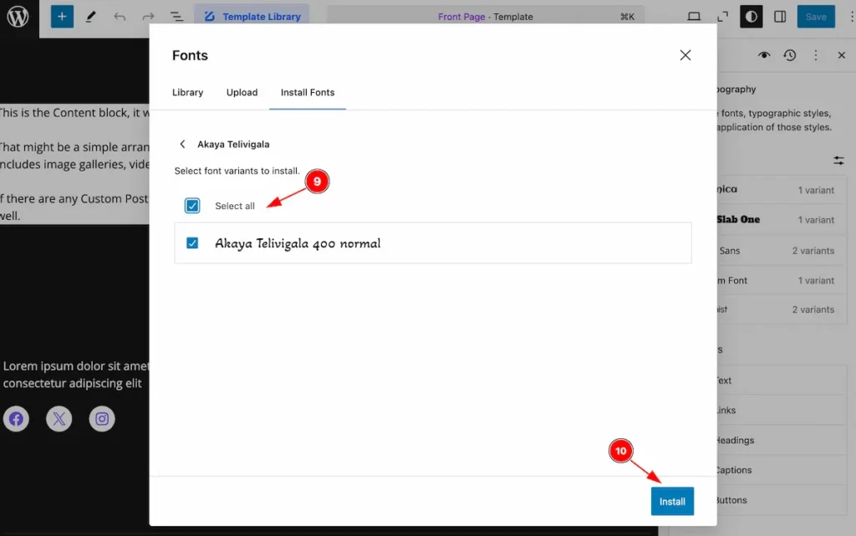This screenshot has width=856, height=536.
Task: Open the style revisions history icon
Action: click(789, 55)
